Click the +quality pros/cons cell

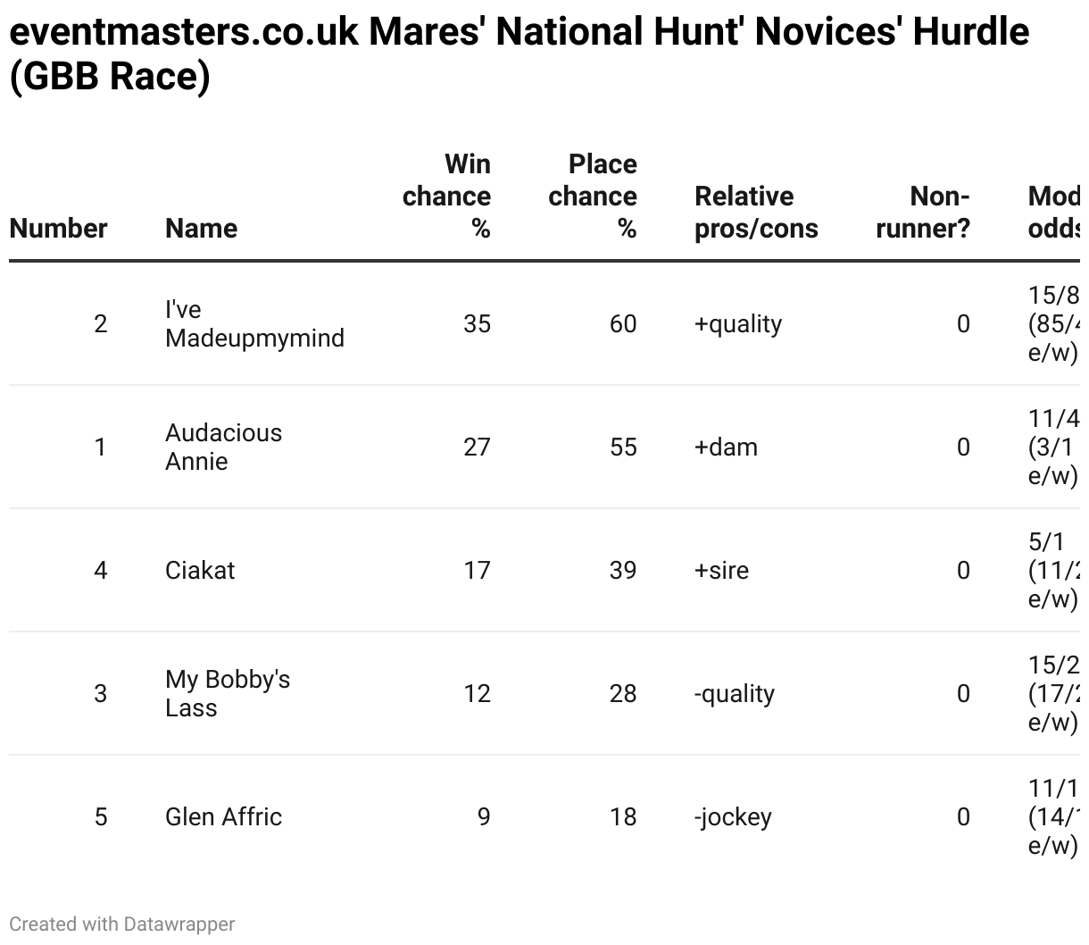coord(737,323)
